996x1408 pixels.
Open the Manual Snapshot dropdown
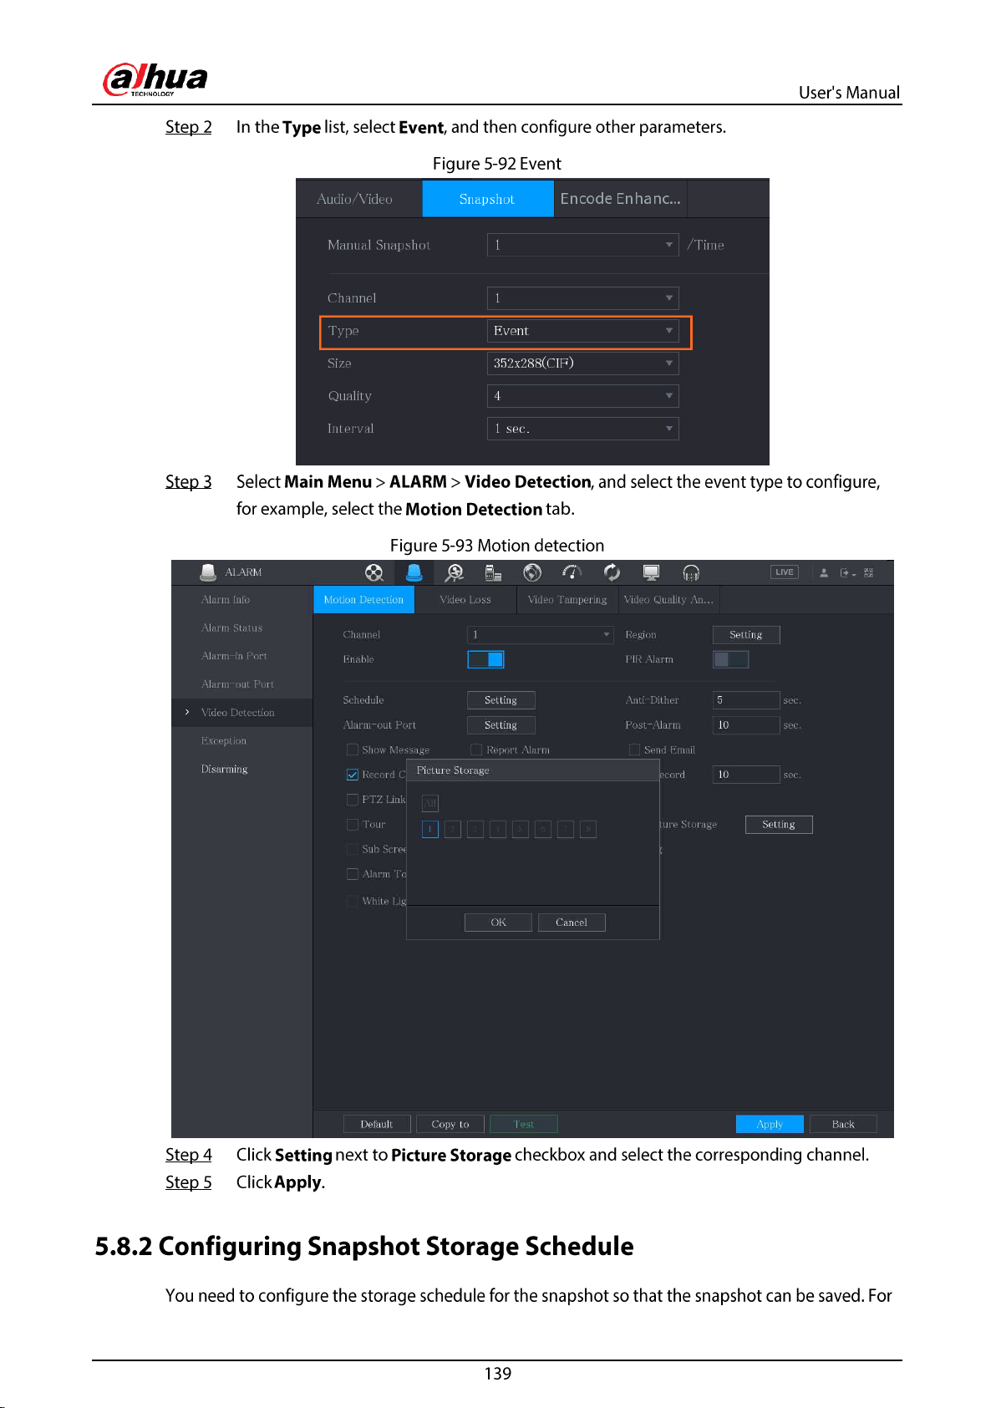tap(583, 245)
